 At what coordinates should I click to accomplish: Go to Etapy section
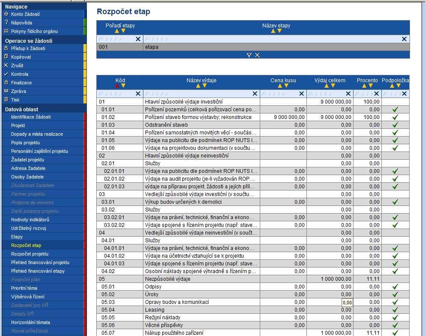point(17,237)
